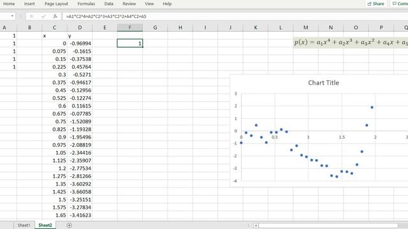This screenshot has height=229, width=408.
Task: Select the 'y' header cell
Action: [80, 36]
